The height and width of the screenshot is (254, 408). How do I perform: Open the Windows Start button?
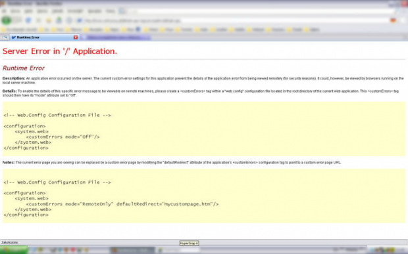tap(14, 250)
